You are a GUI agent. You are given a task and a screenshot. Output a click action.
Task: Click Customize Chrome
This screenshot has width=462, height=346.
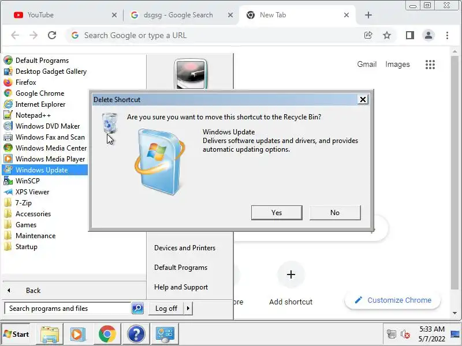(x=393, y=300)
